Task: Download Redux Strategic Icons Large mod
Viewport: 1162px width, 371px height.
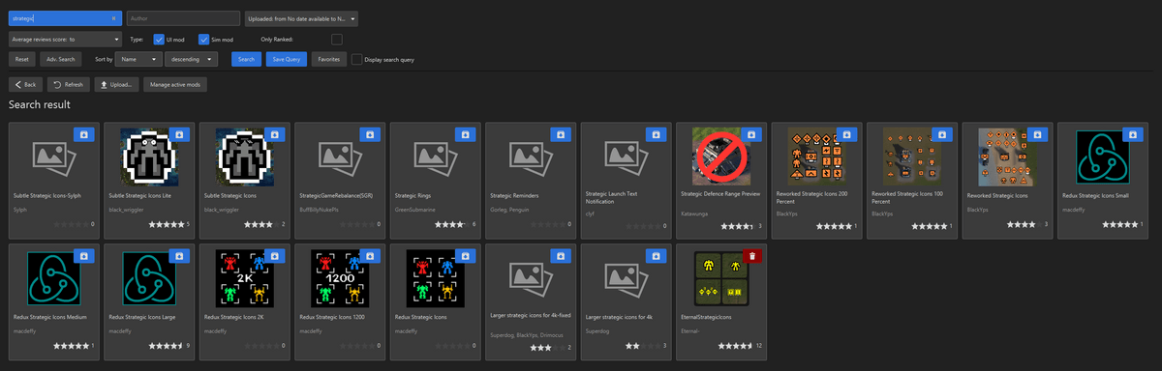Action: (179, 255)
